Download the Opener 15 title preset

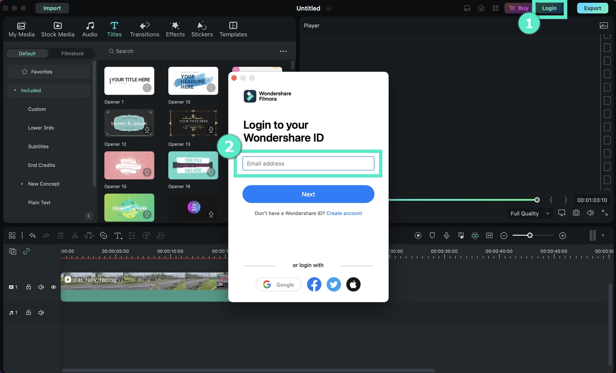[x=147, y=172]
